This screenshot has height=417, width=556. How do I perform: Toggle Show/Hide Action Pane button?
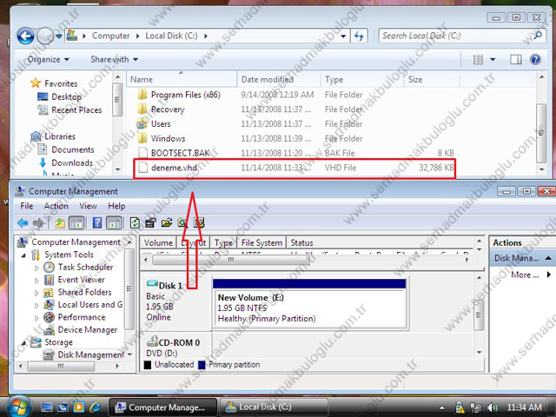pos(114,223)
